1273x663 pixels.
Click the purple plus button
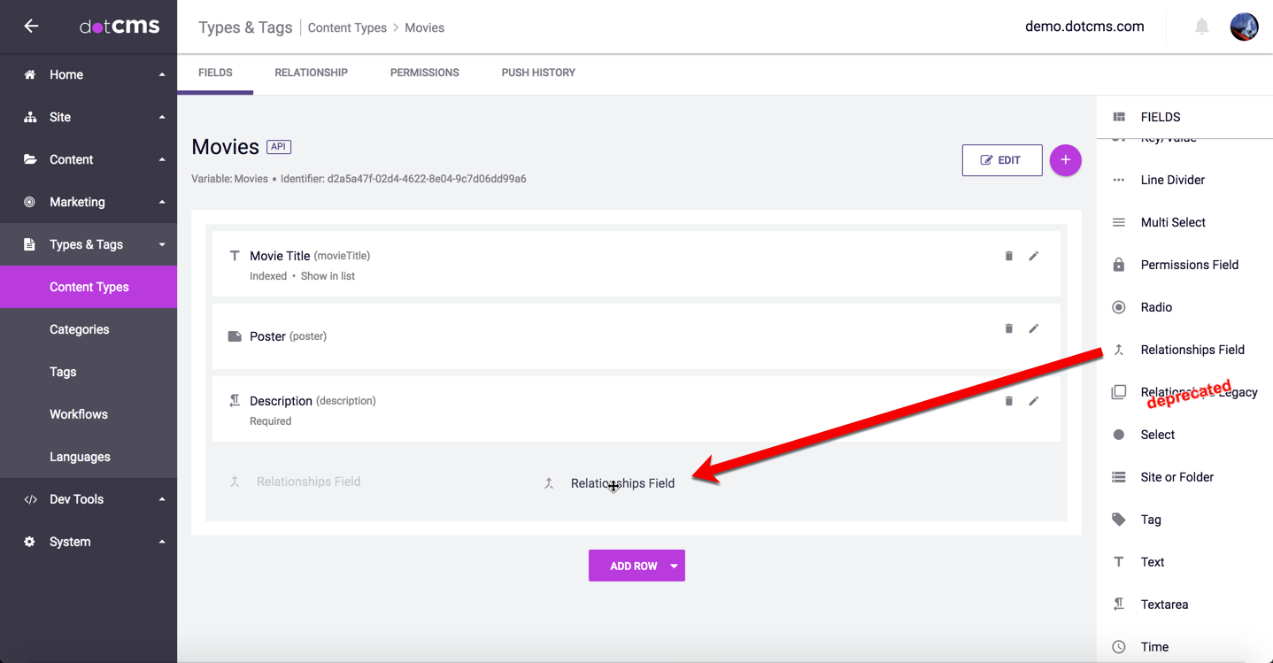[x=1065, y=160]
